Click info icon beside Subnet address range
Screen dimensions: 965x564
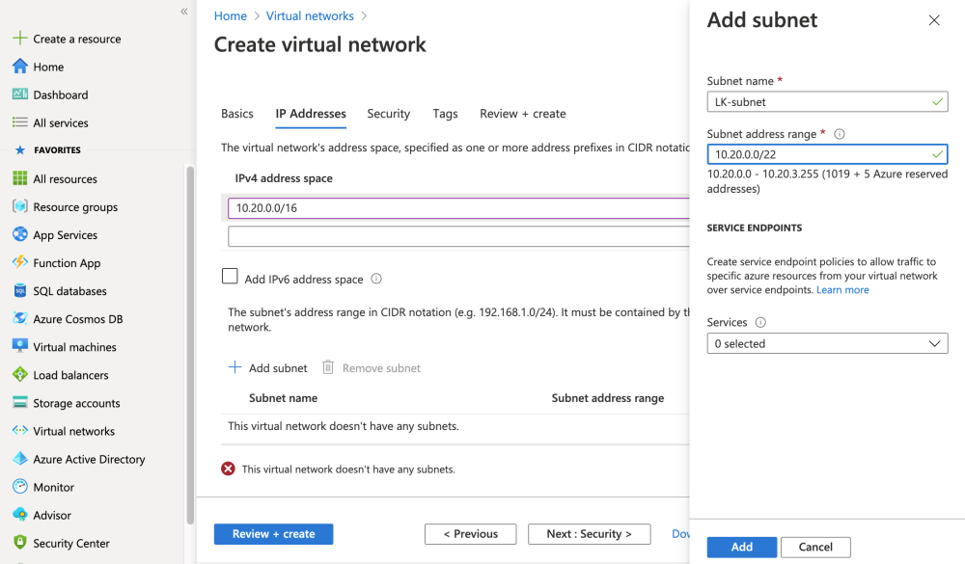(x=840, y=135)
